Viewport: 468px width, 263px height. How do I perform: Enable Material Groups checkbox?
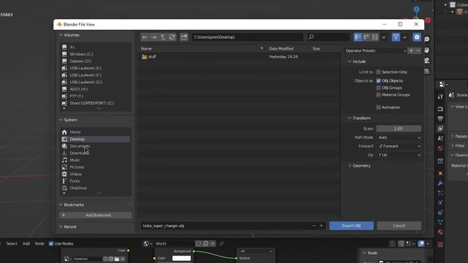379,95
